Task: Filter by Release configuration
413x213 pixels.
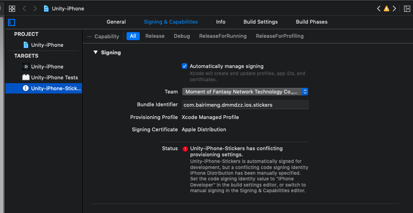Action: (155, 36)
